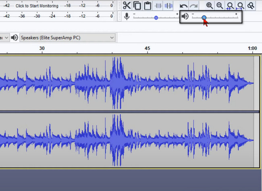
Task: Click the Copy icon
Action: tap(137, 6)
